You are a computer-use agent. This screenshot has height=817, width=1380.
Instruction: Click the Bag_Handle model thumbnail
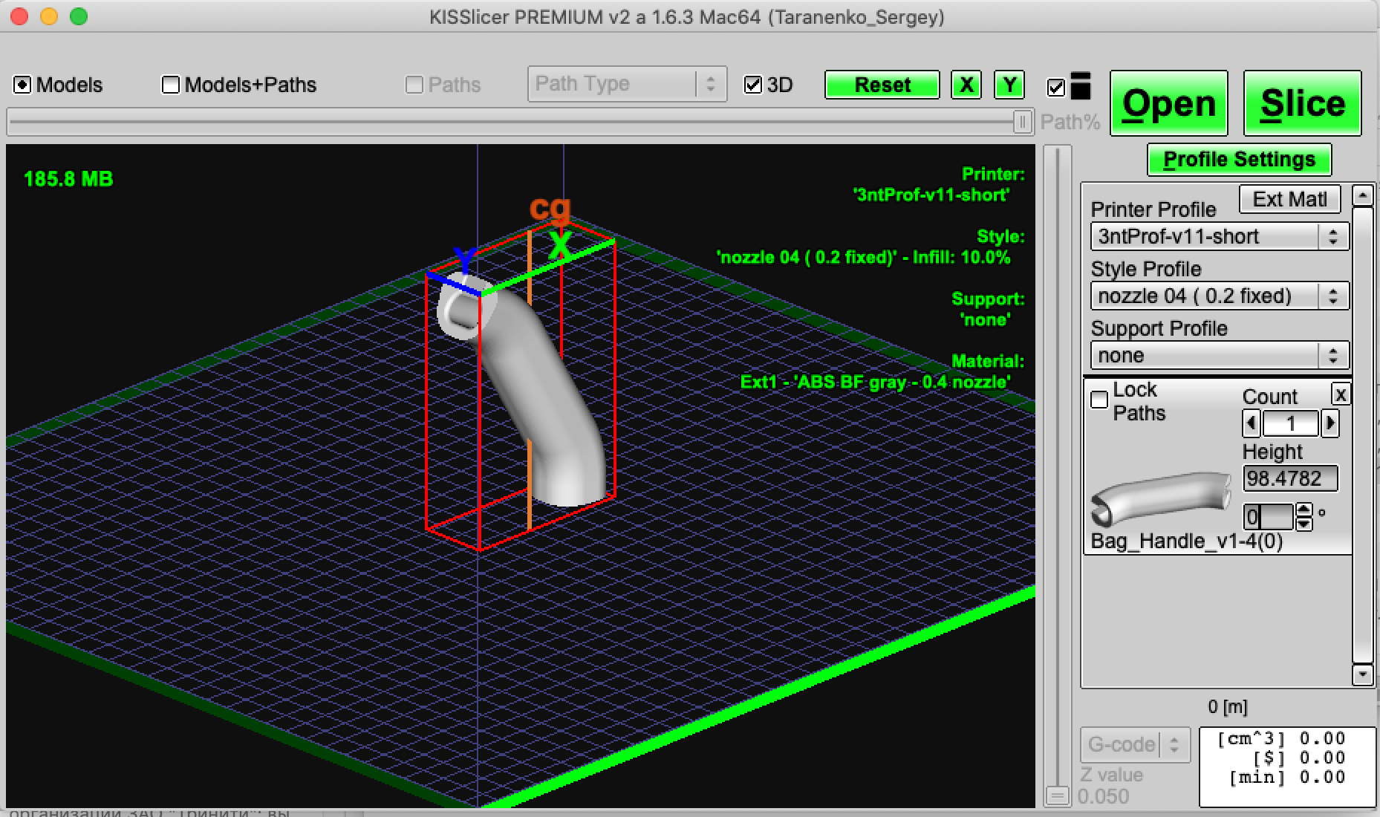[x=1159, y=499]
